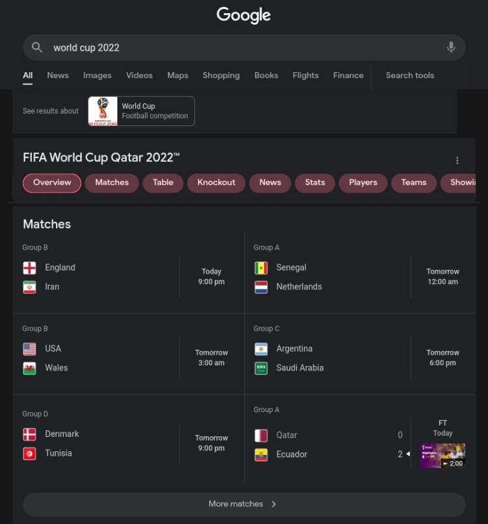Activate voice search microphone icon
The width and height of the screenshot is (488, 524).
click(x=451, y=47)
